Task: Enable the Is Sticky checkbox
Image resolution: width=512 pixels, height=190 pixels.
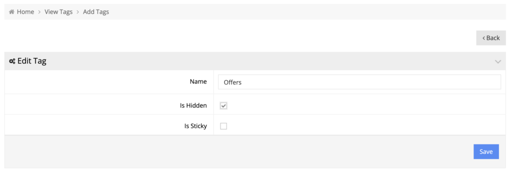Action: pyautogui.click(x=223, y=126)
